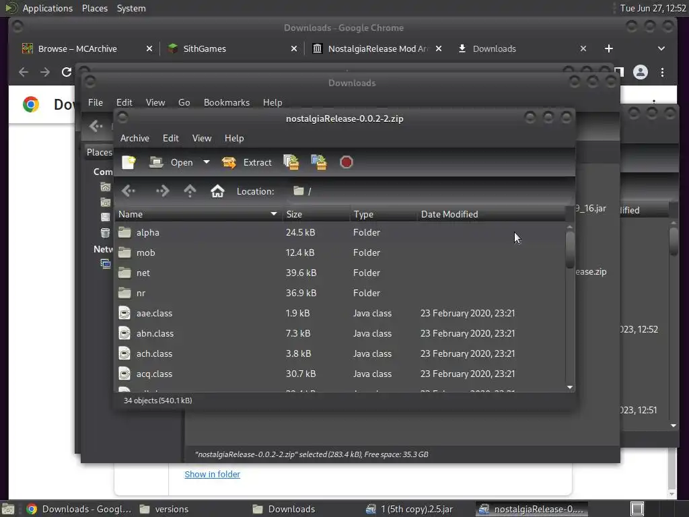Expand Chrome tab search dropdown
The width and height of the screenshot is (689, 517).
(661, 48)
